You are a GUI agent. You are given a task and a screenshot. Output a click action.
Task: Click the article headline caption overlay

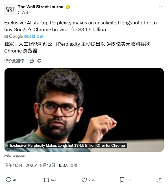point(67,145)
